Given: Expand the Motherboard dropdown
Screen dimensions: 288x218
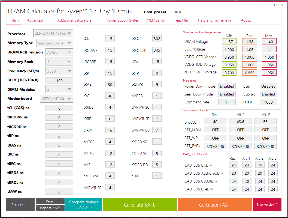Looking at the screenshot, I should coord(57,98).
